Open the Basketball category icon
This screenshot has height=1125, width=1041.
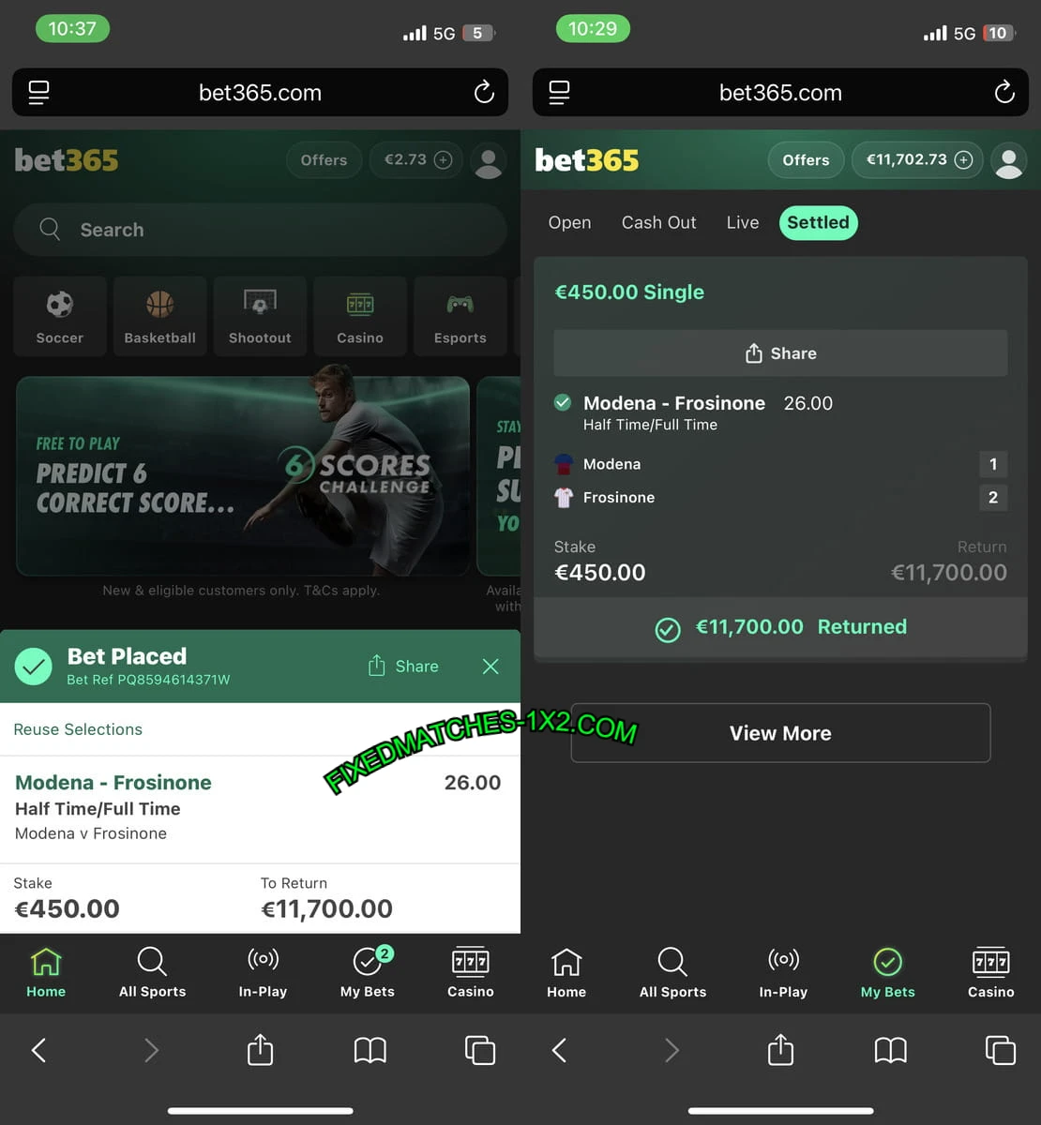click(160, 316)
